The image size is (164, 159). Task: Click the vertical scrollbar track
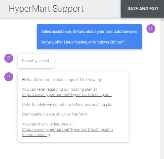162,89
